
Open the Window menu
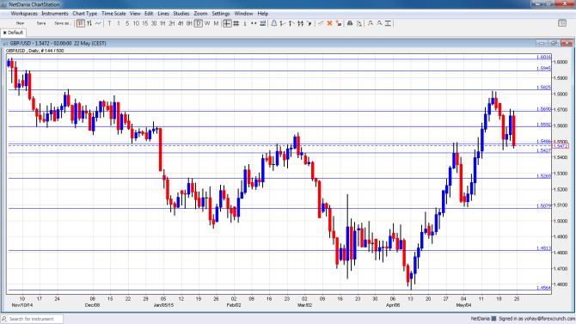coord(243,14)
